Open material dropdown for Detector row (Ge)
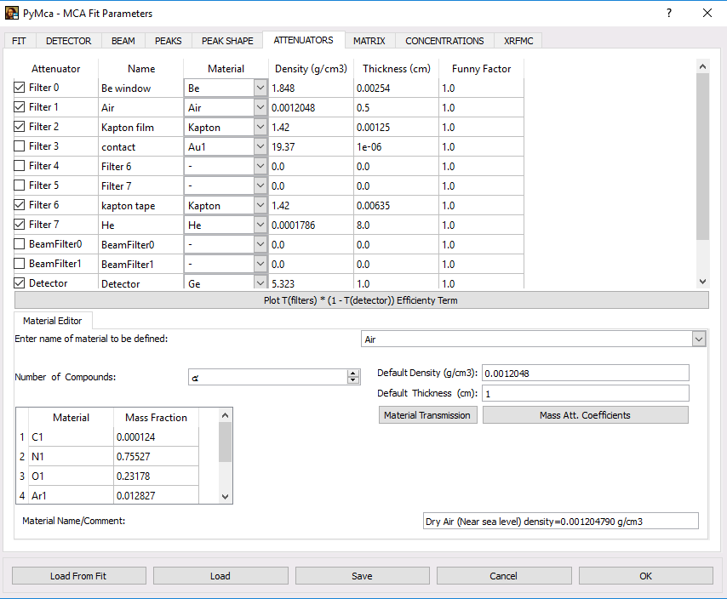 (260, 282)
